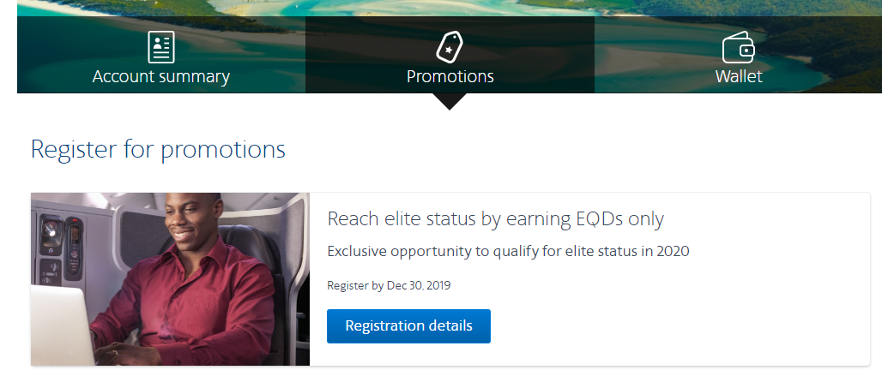Click the "Exclusive opportunity to qualify" description text
Screen dimensions: 882x376
point(508,252)
